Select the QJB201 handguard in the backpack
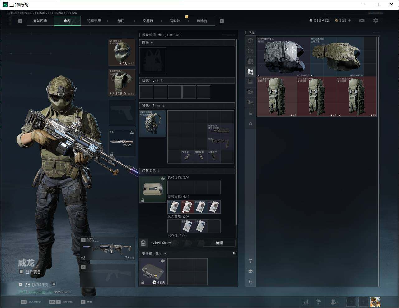The image size is (399, 308). pyautogui.click(x=221, y=130)
